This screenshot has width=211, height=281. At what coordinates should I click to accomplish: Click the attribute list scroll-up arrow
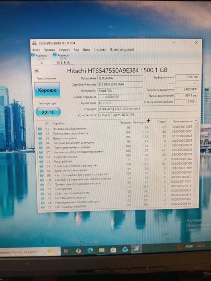tap(196, 120)
